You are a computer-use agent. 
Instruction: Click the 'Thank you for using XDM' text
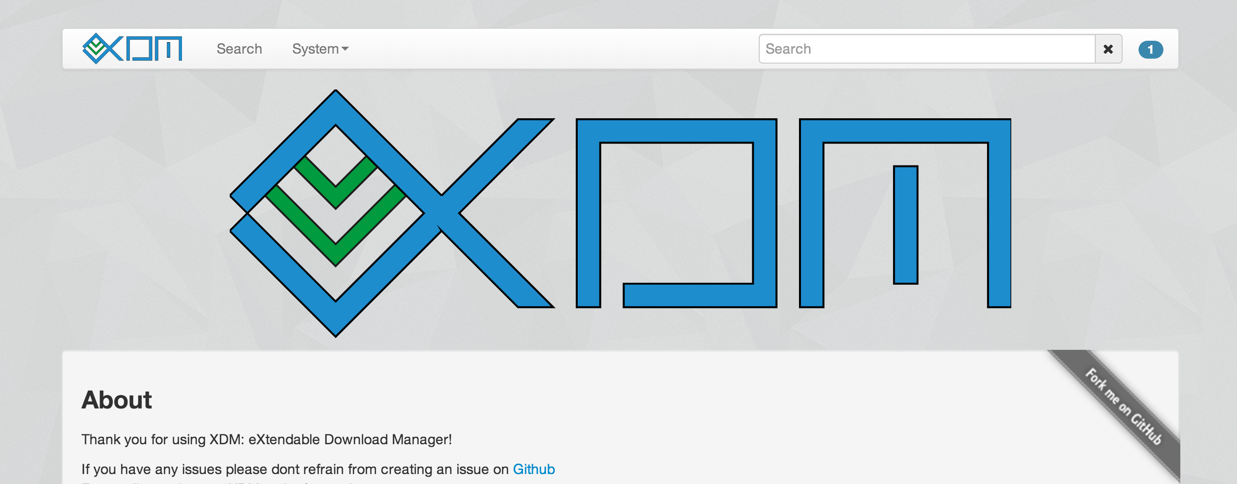266,439
